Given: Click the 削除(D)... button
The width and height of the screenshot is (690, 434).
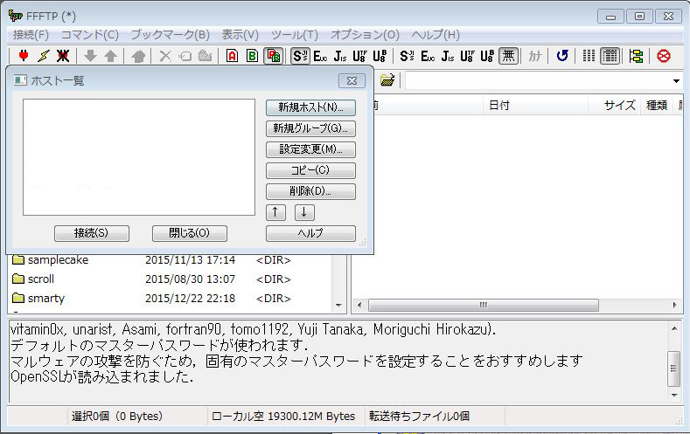Looking at the screenshot, I should tap(310, 191).
